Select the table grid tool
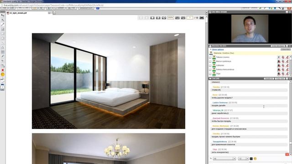This screenshot has height=164, width=292. (x=3, y=52)
